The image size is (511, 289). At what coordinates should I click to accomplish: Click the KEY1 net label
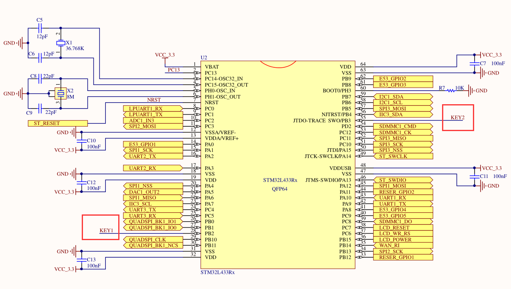click(106, 230)
